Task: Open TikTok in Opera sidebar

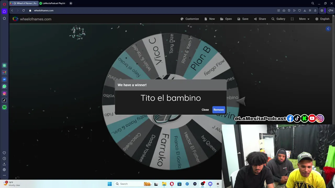Action: coord(4,100)
